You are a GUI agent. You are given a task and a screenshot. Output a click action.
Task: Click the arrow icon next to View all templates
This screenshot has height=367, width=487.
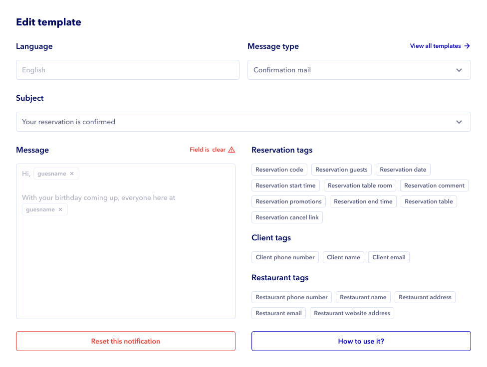467,46
